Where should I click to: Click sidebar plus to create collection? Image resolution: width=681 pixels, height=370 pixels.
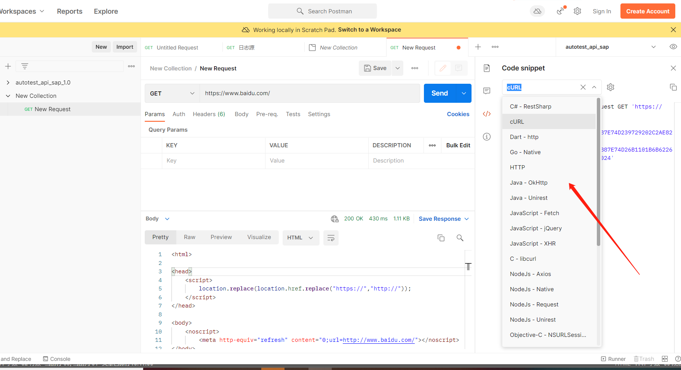[8, 66]
